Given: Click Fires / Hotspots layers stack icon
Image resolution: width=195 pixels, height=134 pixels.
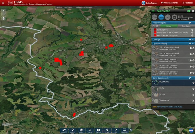Looking at the screenshot, I should pyautogui.click(x=190, y=23).
